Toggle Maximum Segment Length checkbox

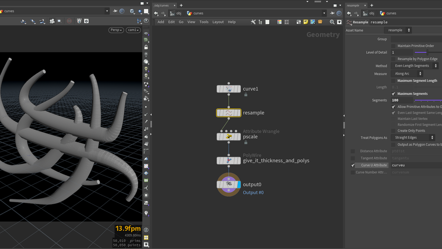click(393, 81)
